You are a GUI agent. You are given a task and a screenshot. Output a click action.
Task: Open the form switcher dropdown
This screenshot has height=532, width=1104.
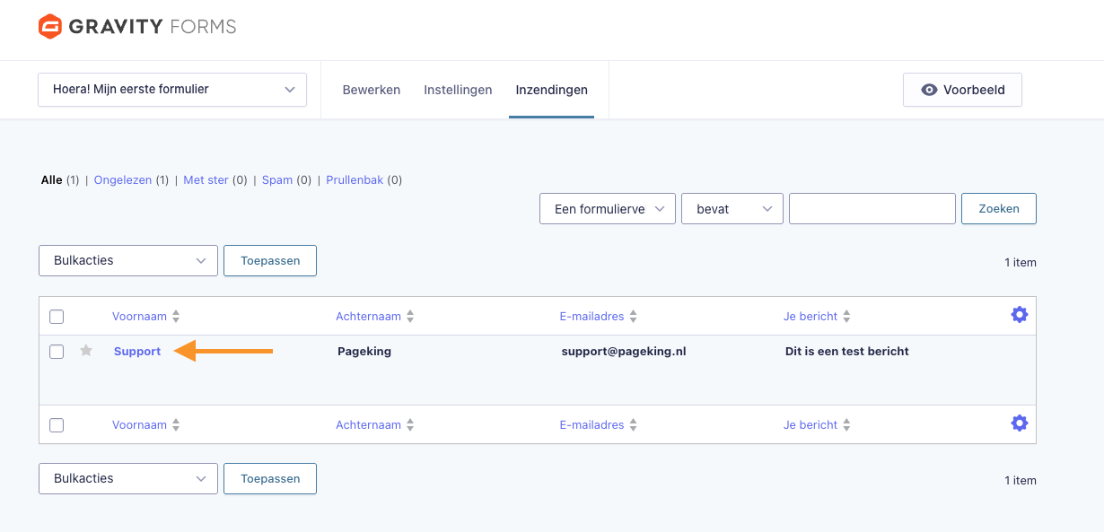tap(172, 90)
